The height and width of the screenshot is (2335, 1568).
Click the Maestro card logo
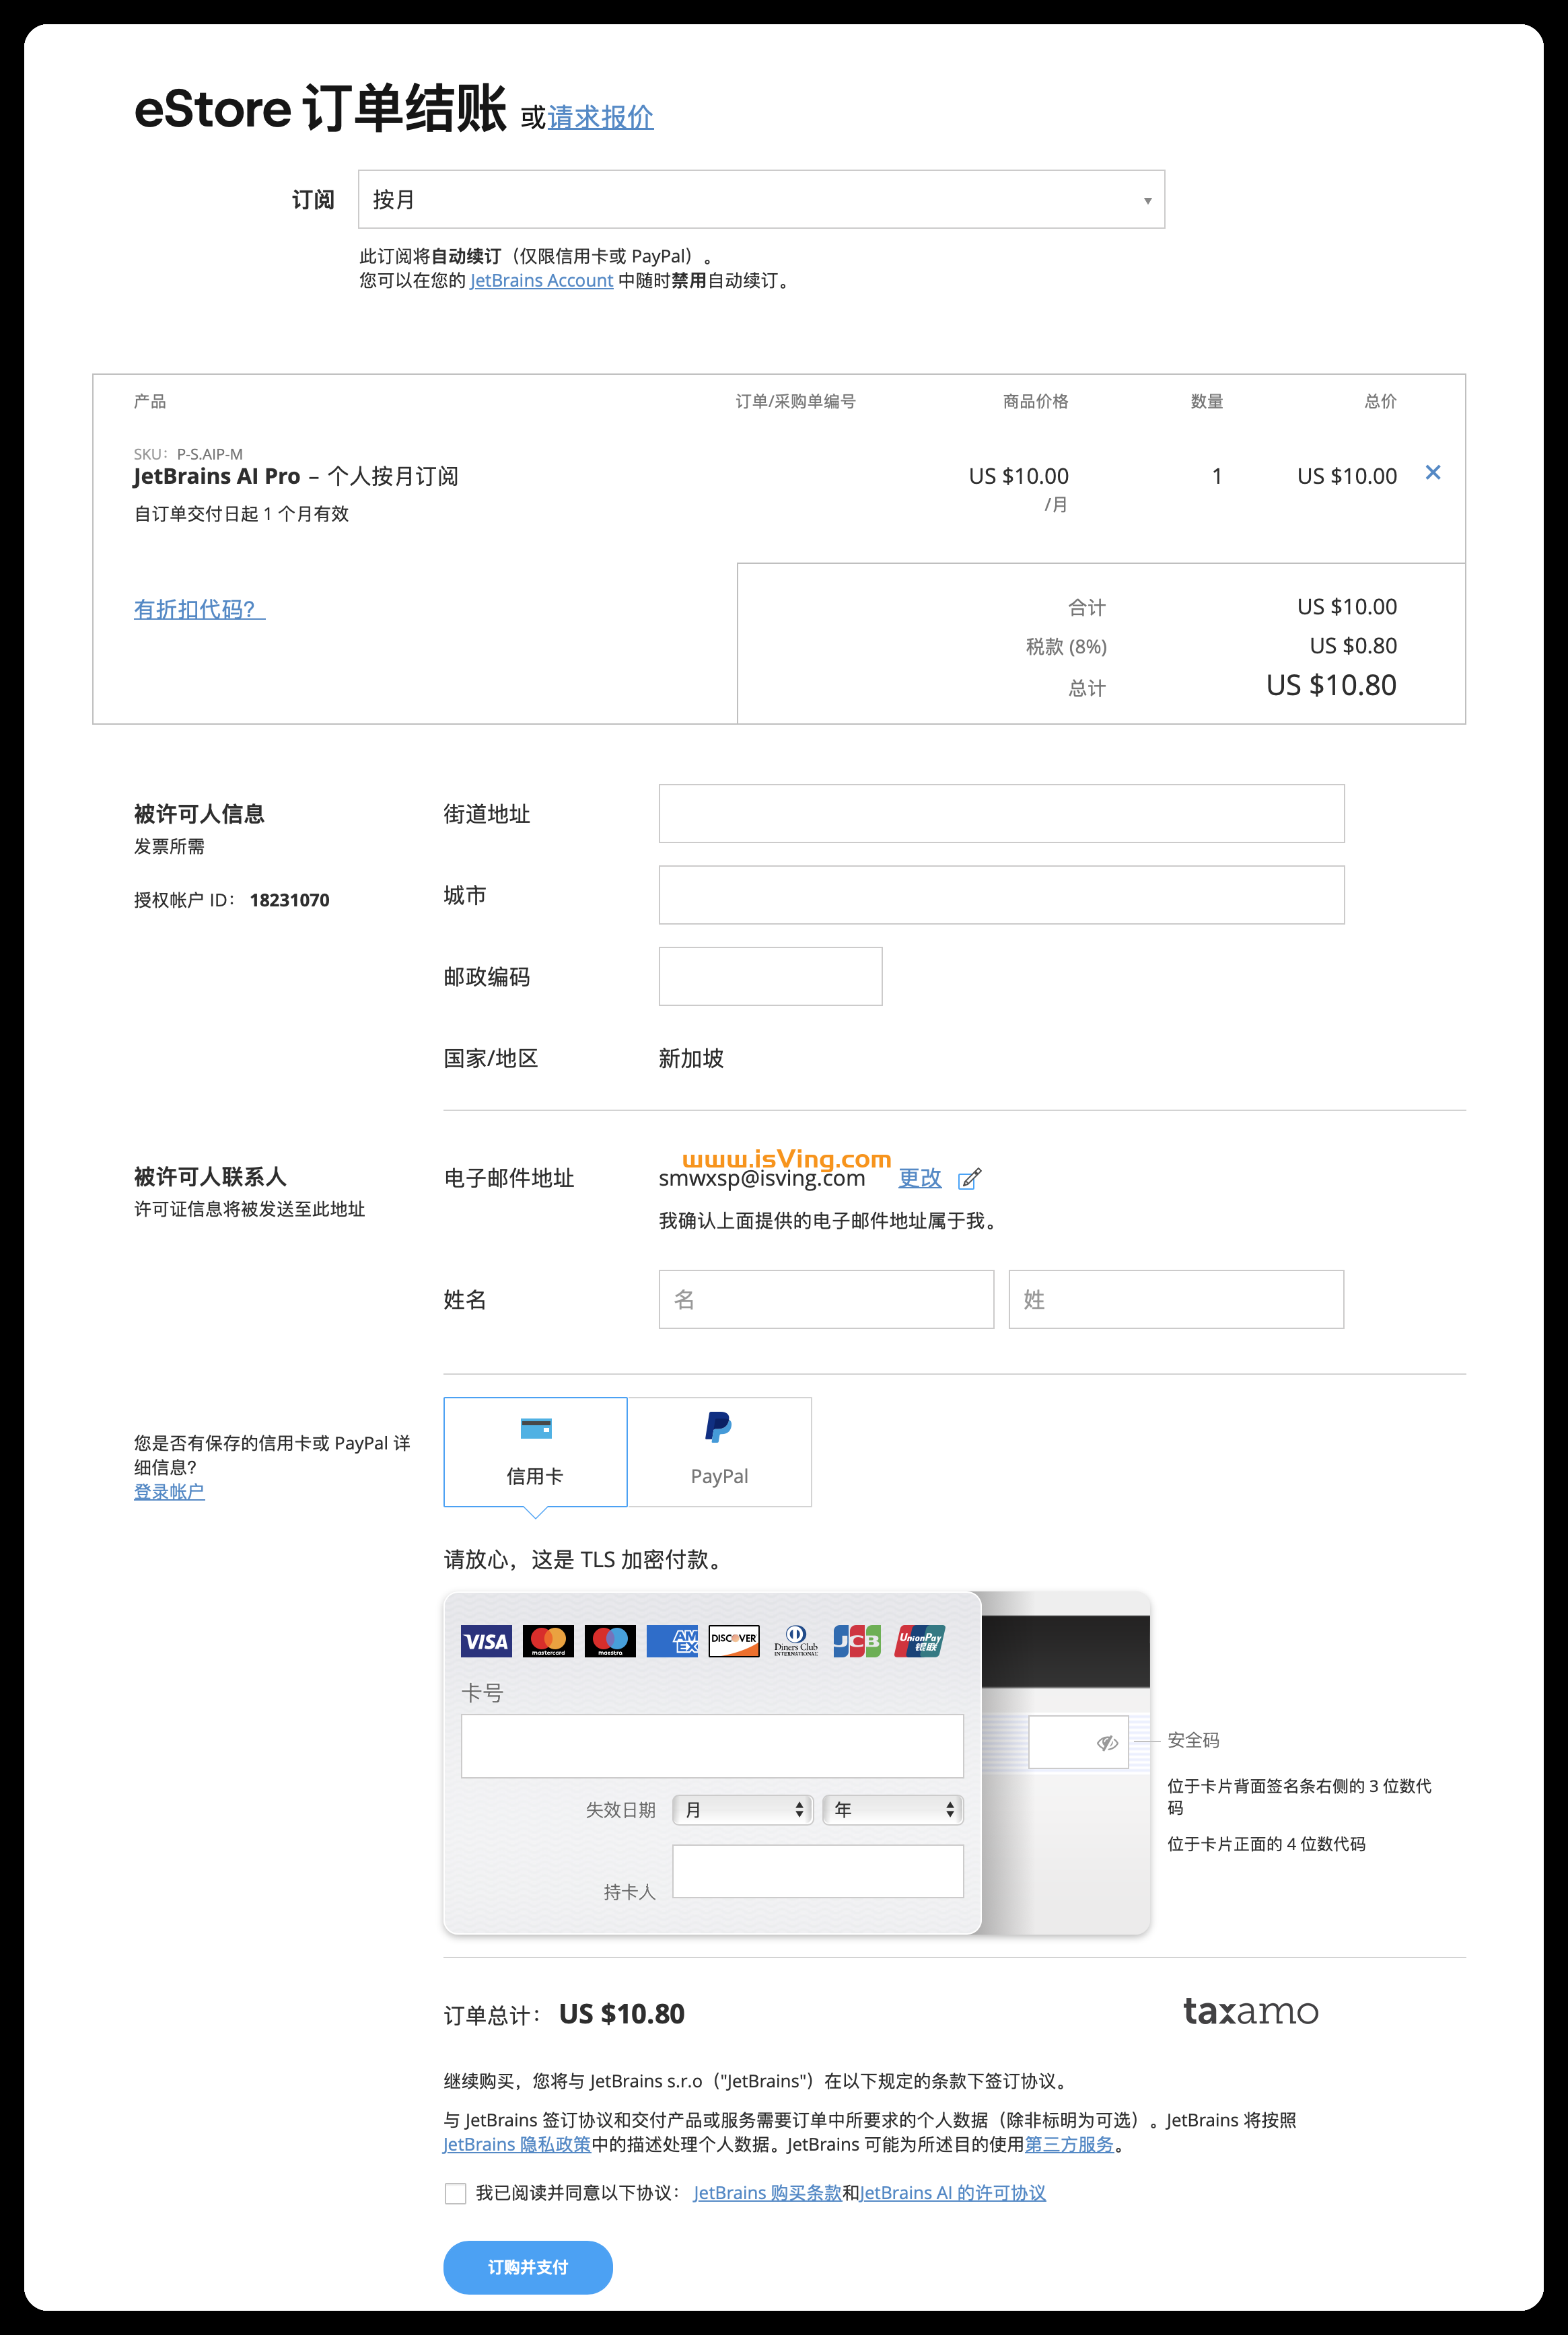[x=610, y=1641]
